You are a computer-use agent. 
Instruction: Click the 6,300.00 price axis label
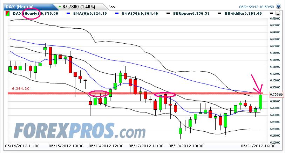click(x=275, y=115)
